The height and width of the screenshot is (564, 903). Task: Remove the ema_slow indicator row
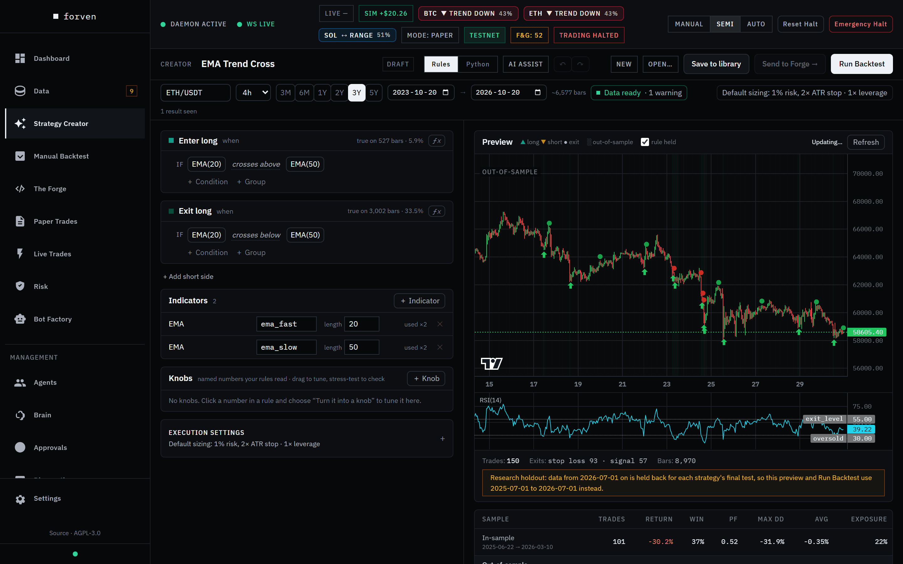440,347
